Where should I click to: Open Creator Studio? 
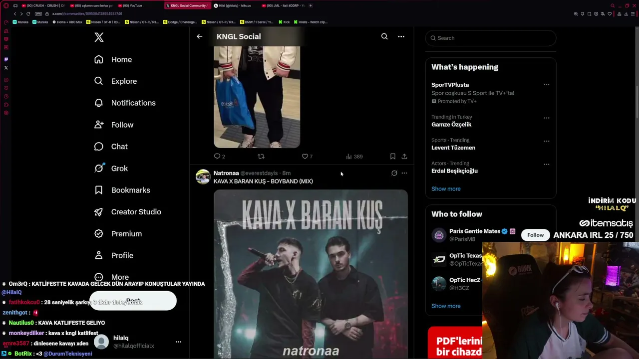point(127,212)
